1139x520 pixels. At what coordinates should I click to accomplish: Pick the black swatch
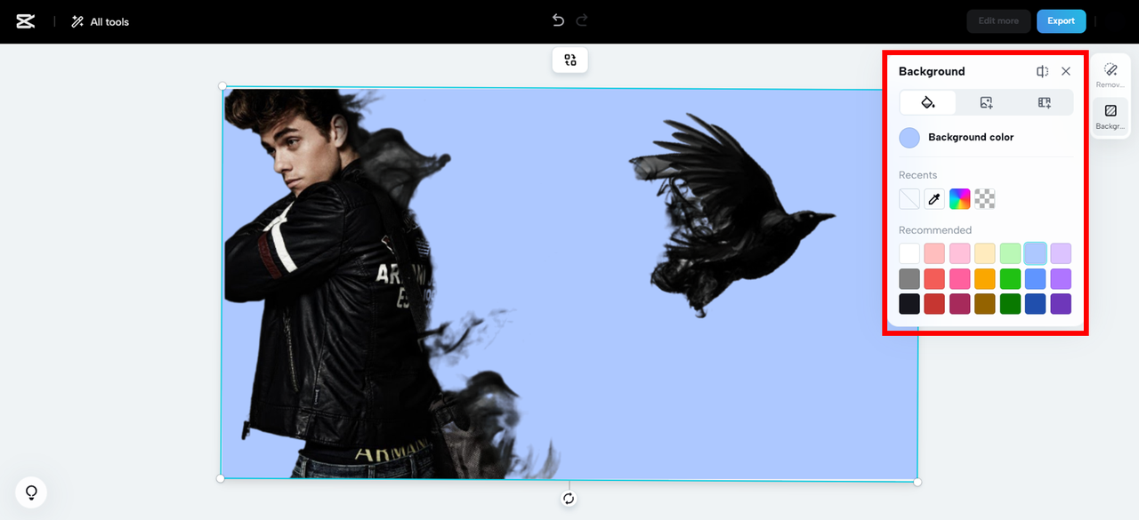(909, 304)
